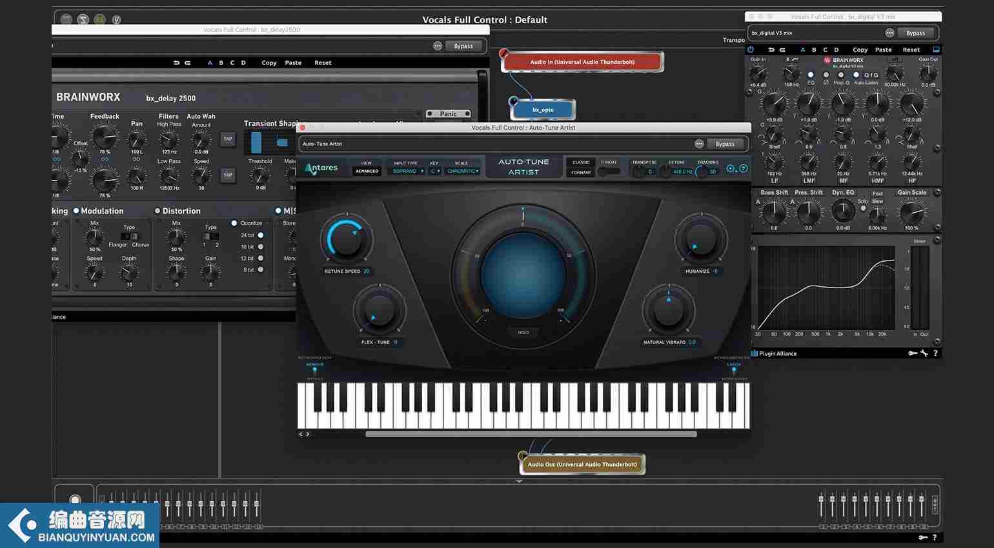The width and height of the screenshot is (994, 548).
Task: Select bank A in bx_delay toolbar
Action: coord(210,63)
